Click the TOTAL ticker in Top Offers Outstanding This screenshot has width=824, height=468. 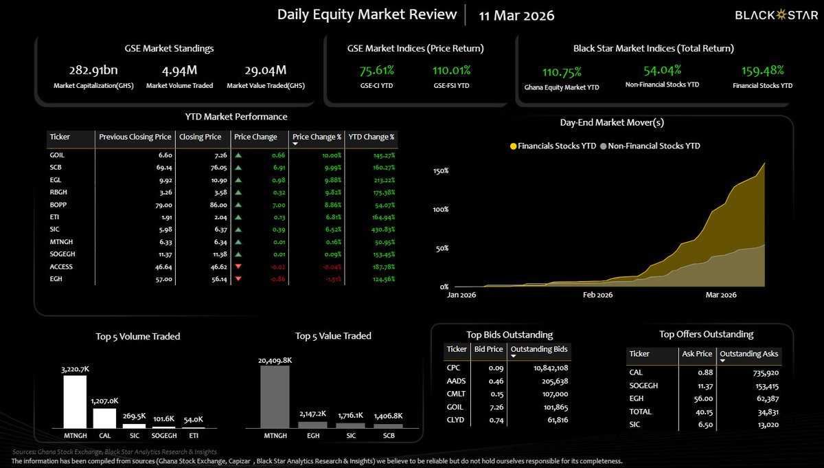click(639, 411)
